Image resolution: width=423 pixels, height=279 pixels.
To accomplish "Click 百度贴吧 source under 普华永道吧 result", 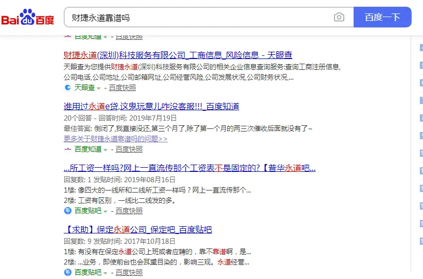I will tap(88, 211).
